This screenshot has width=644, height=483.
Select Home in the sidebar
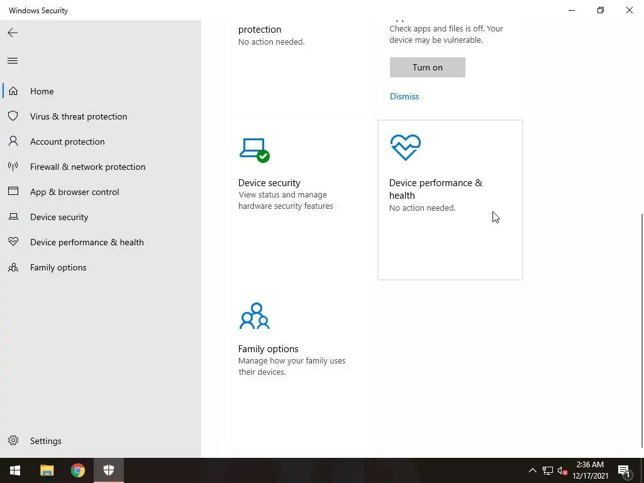42,91
